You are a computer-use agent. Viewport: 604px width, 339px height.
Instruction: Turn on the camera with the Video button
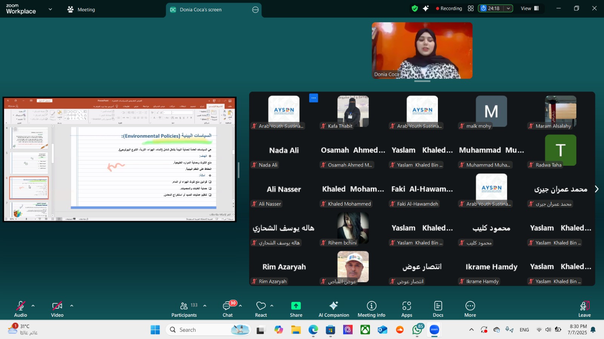coord(57,309)
